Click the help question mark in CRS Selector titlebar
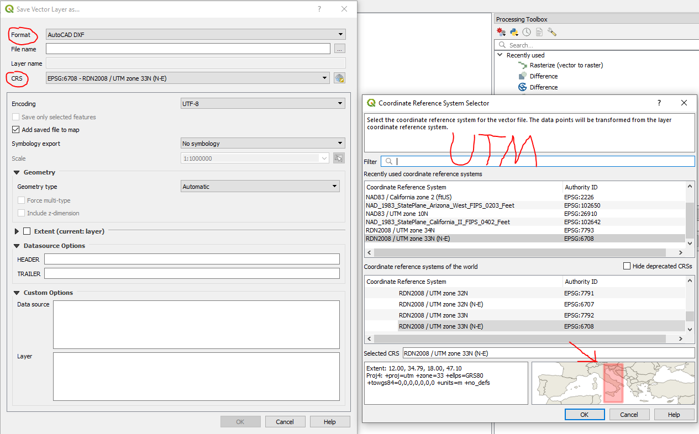This screenshot has height=434, width=699. 659,103
